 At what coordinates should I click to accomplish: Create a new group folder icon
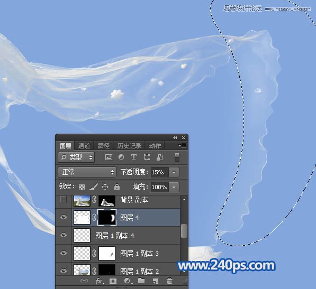pyautogui.click(x=141, y=281)
